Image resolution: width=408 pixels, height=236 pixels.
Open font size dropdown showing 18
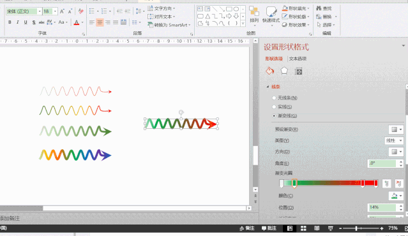[x=55, y=11]
